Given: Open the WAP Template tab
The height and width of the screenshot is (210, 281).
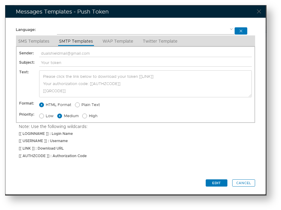Looking at the screenshot, I should [118, 41].
